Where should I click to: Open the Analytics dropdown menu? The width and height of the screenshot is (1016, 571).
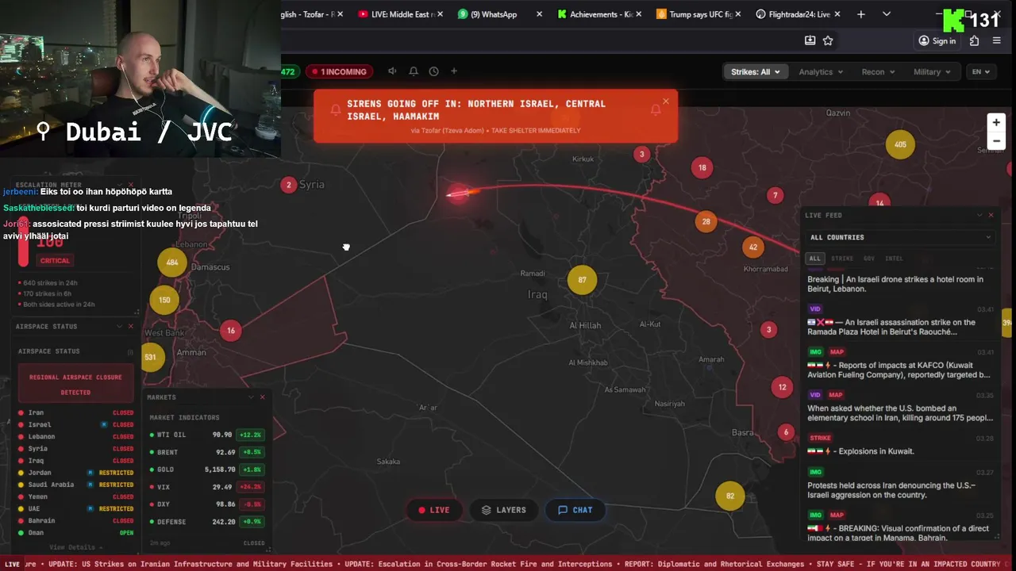pyautogui.click(x=821, y=71)
